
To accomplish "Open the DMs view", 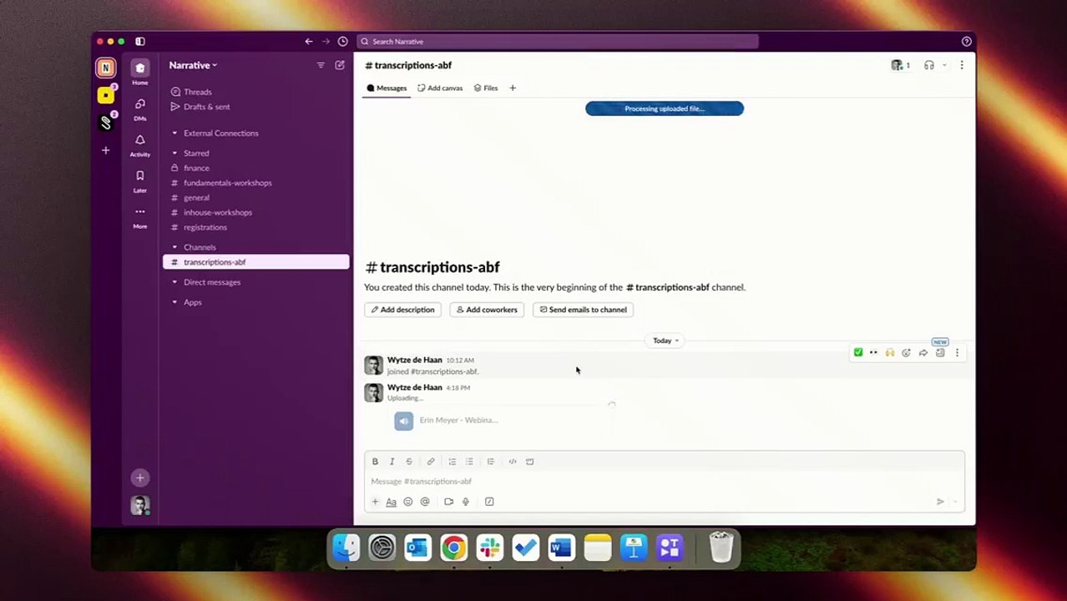I will (x=140, y=108).
